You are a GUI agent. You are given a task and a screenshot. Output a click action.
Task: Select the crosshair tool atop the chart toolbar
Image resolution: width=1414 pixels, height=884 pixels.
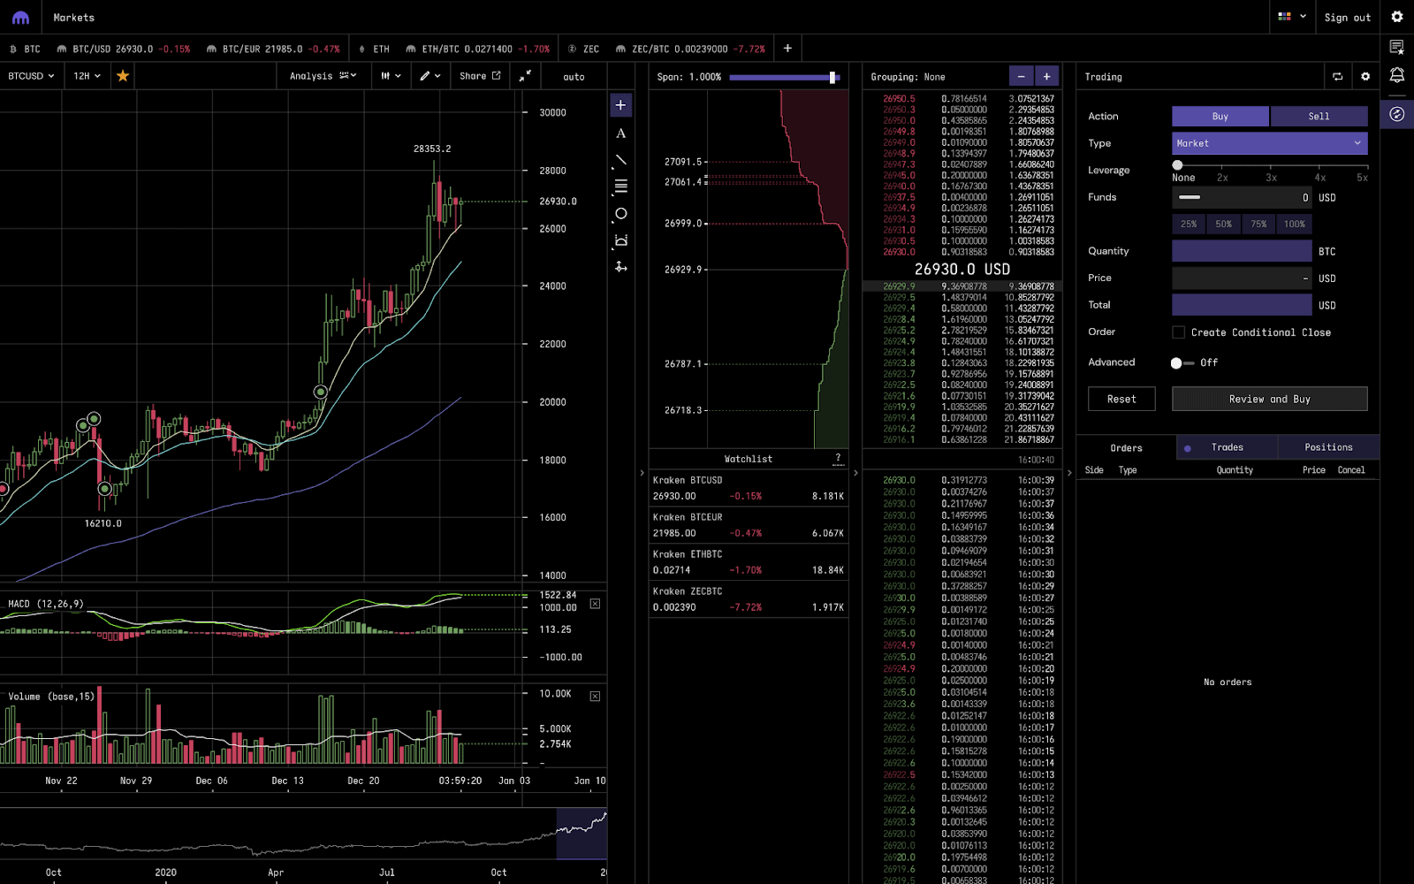[x=621, y=104]
